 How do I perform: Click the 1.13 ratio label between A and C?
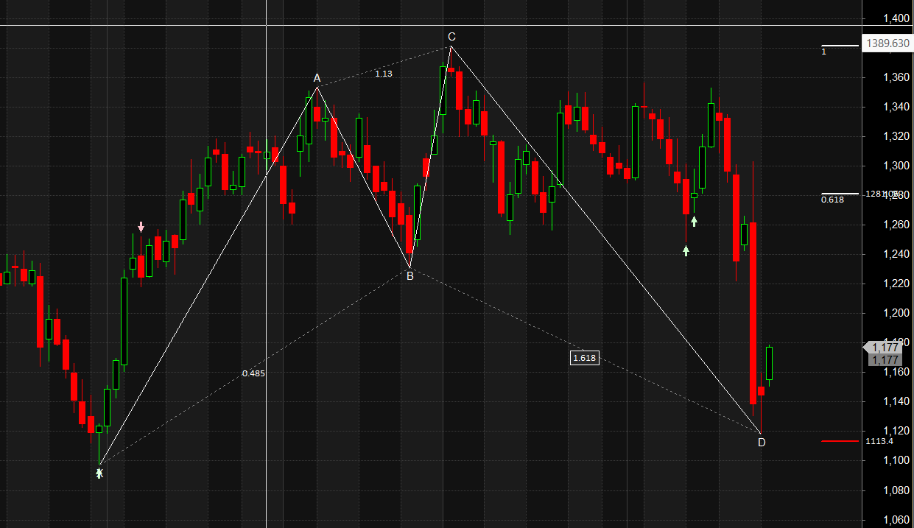click(384, 74)
